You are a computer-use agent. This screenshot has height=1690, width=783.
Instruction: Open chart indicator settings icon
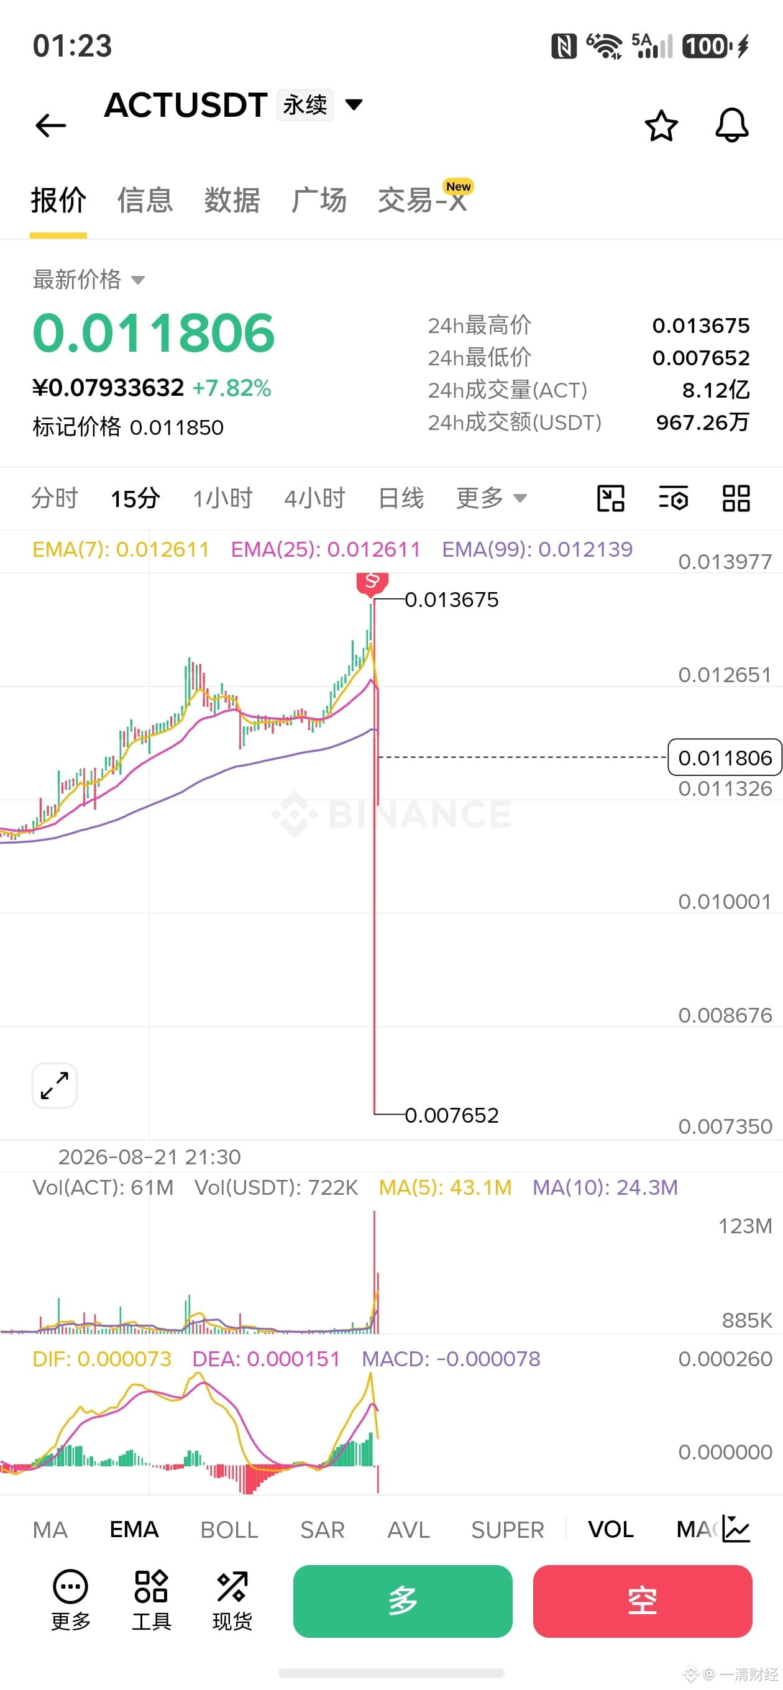674,498
